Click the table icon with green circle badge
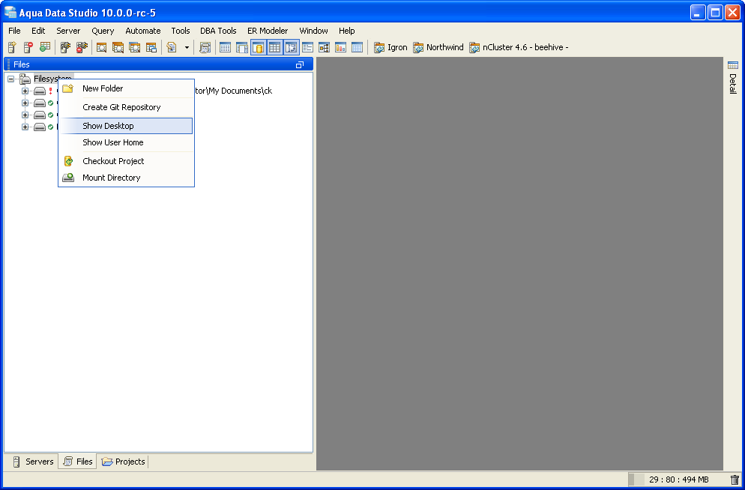The width and height of the screenshot is (745, 490). [x=45, y=47]
